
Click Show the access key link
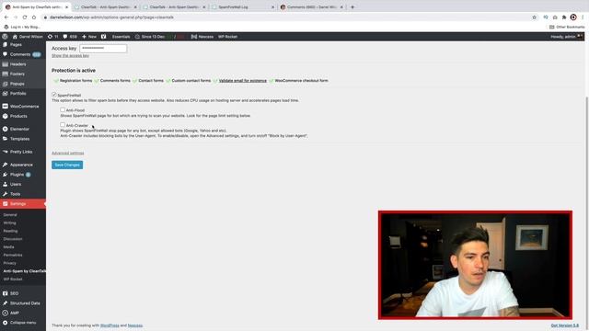click(70, 55)
